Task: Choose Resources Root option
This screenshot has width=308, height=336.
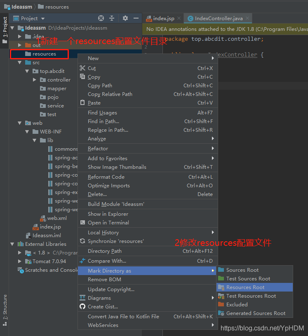Action: 255,287
